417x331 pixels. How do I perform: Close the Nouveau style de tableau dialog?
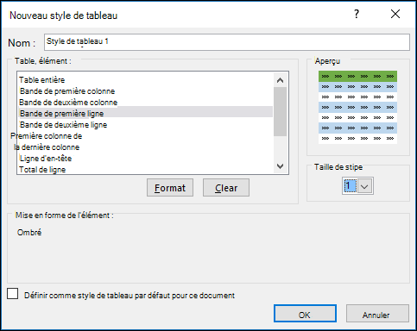click(x=395, y=14)
